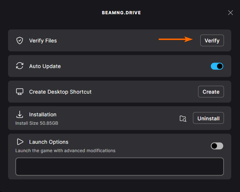Click Create to add desktop shortcut
Viewport: 240px width, 192px height.
(x=211, y=92)
